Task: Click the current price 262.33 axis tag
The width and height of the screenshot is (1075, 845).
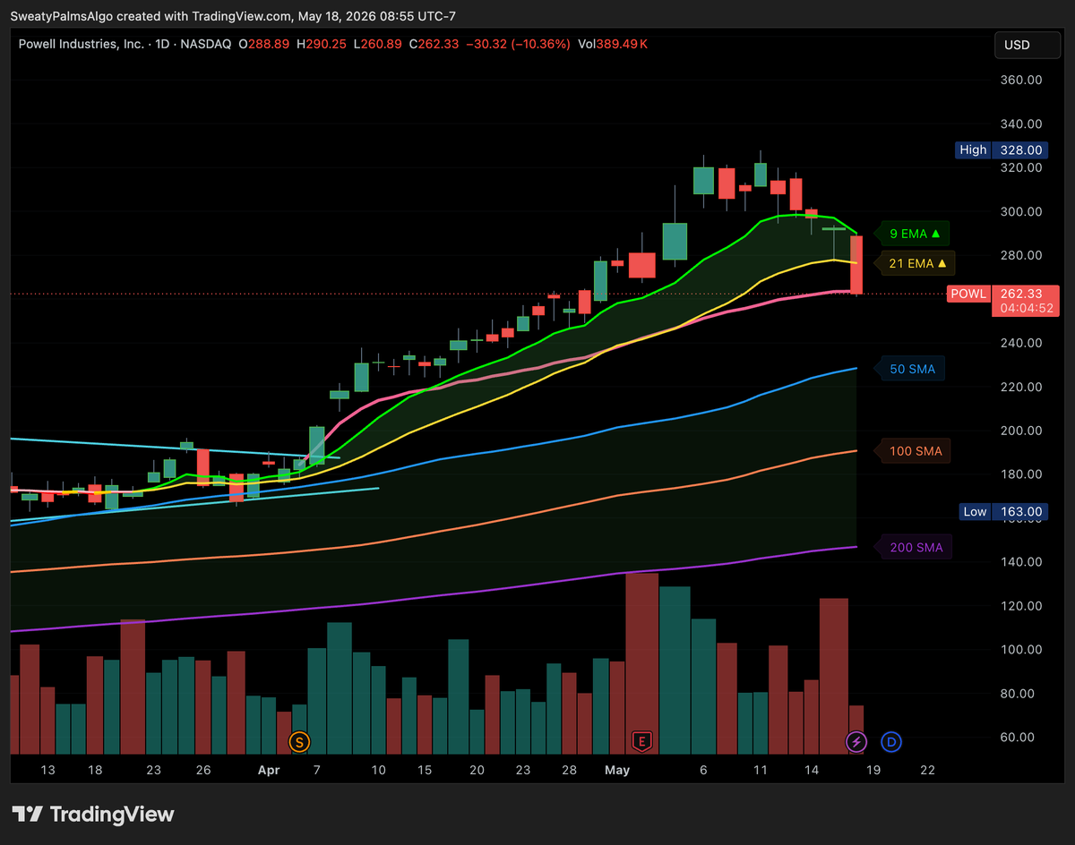Action: tap(1024, 294)
